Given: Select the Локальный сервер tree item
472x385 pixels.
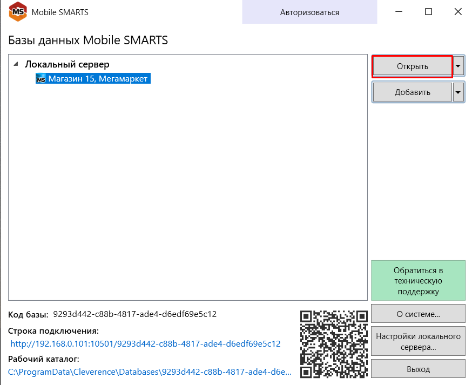Looking at the screenshot, I should (67, 64).
